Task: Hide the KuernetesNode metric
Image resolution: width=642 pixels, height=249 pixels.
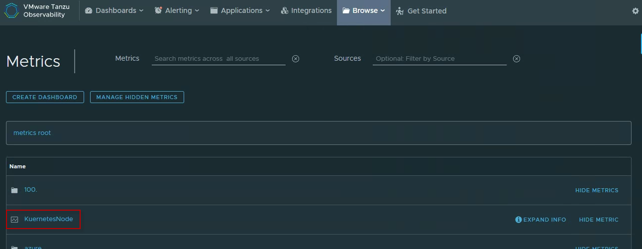Action: pos(599,220)
